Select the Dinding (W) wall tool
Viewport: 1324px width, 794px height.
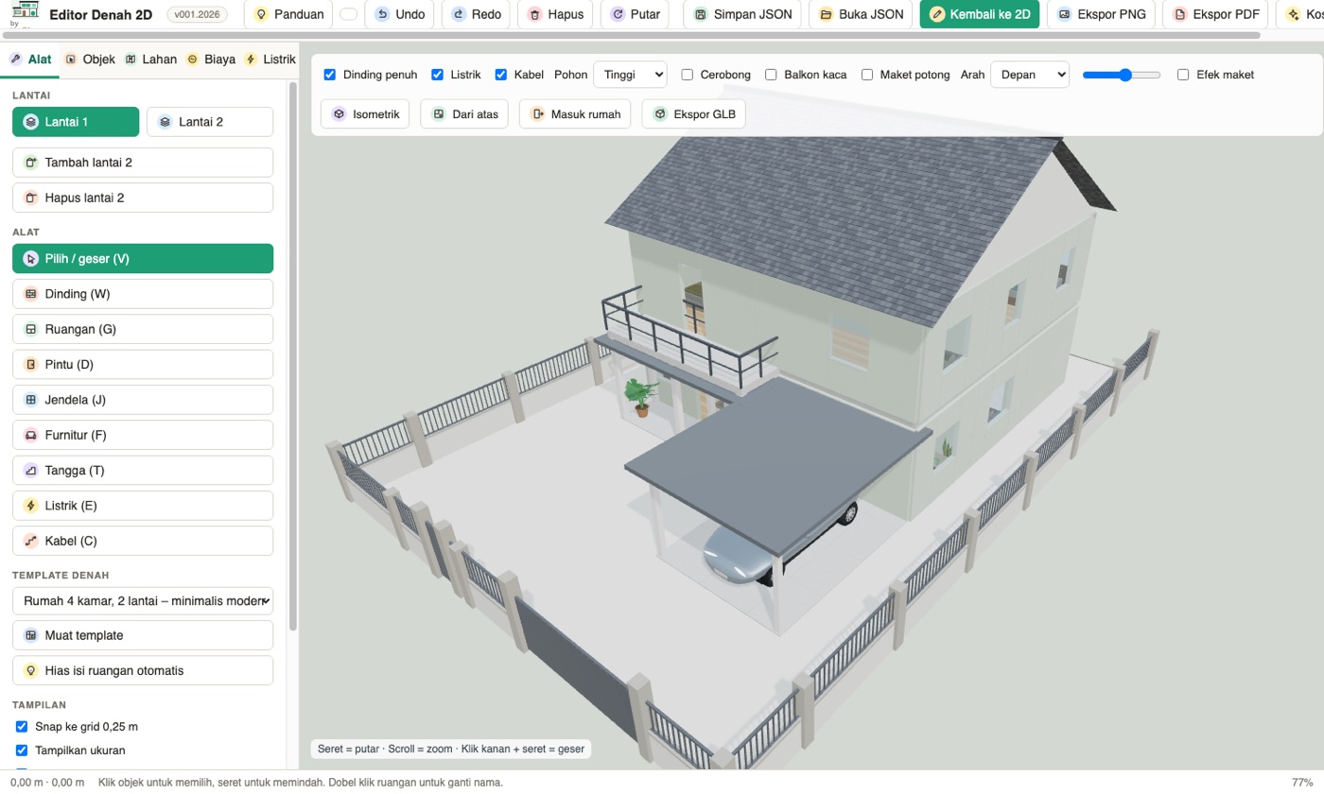(x=143, y=294)
